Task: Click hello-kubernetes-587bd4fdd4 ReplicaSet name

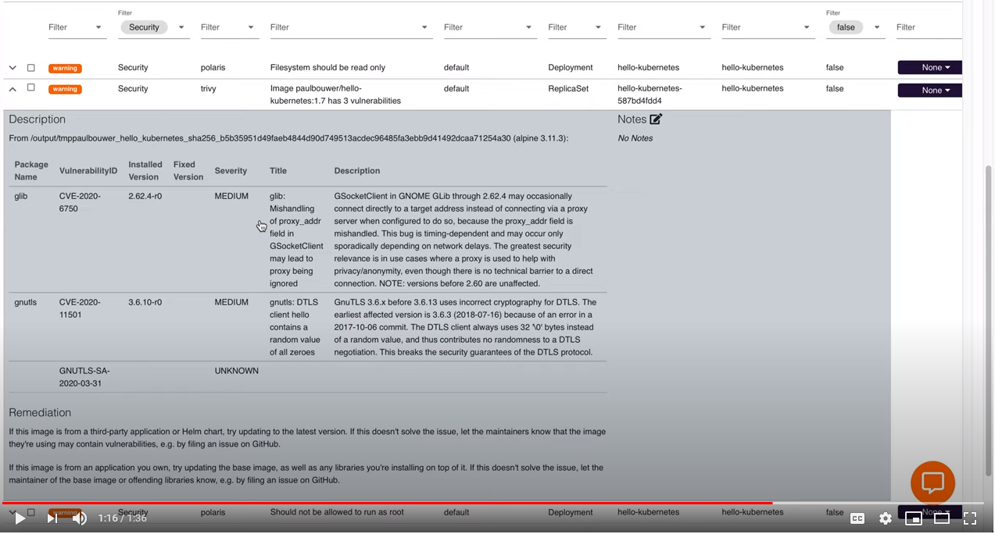Action: point(649,94)
